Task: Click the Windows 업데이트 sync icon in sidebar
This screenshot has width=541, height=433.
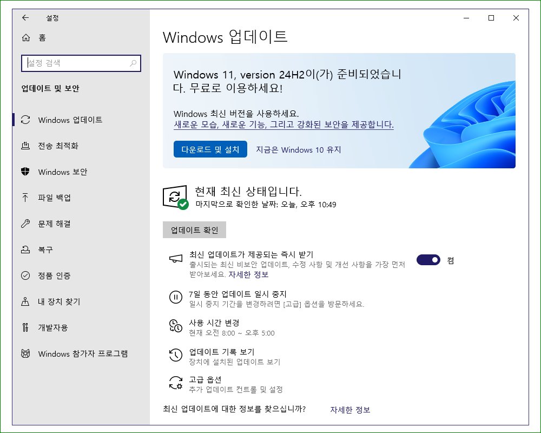Action: click(x=25, y=120)
